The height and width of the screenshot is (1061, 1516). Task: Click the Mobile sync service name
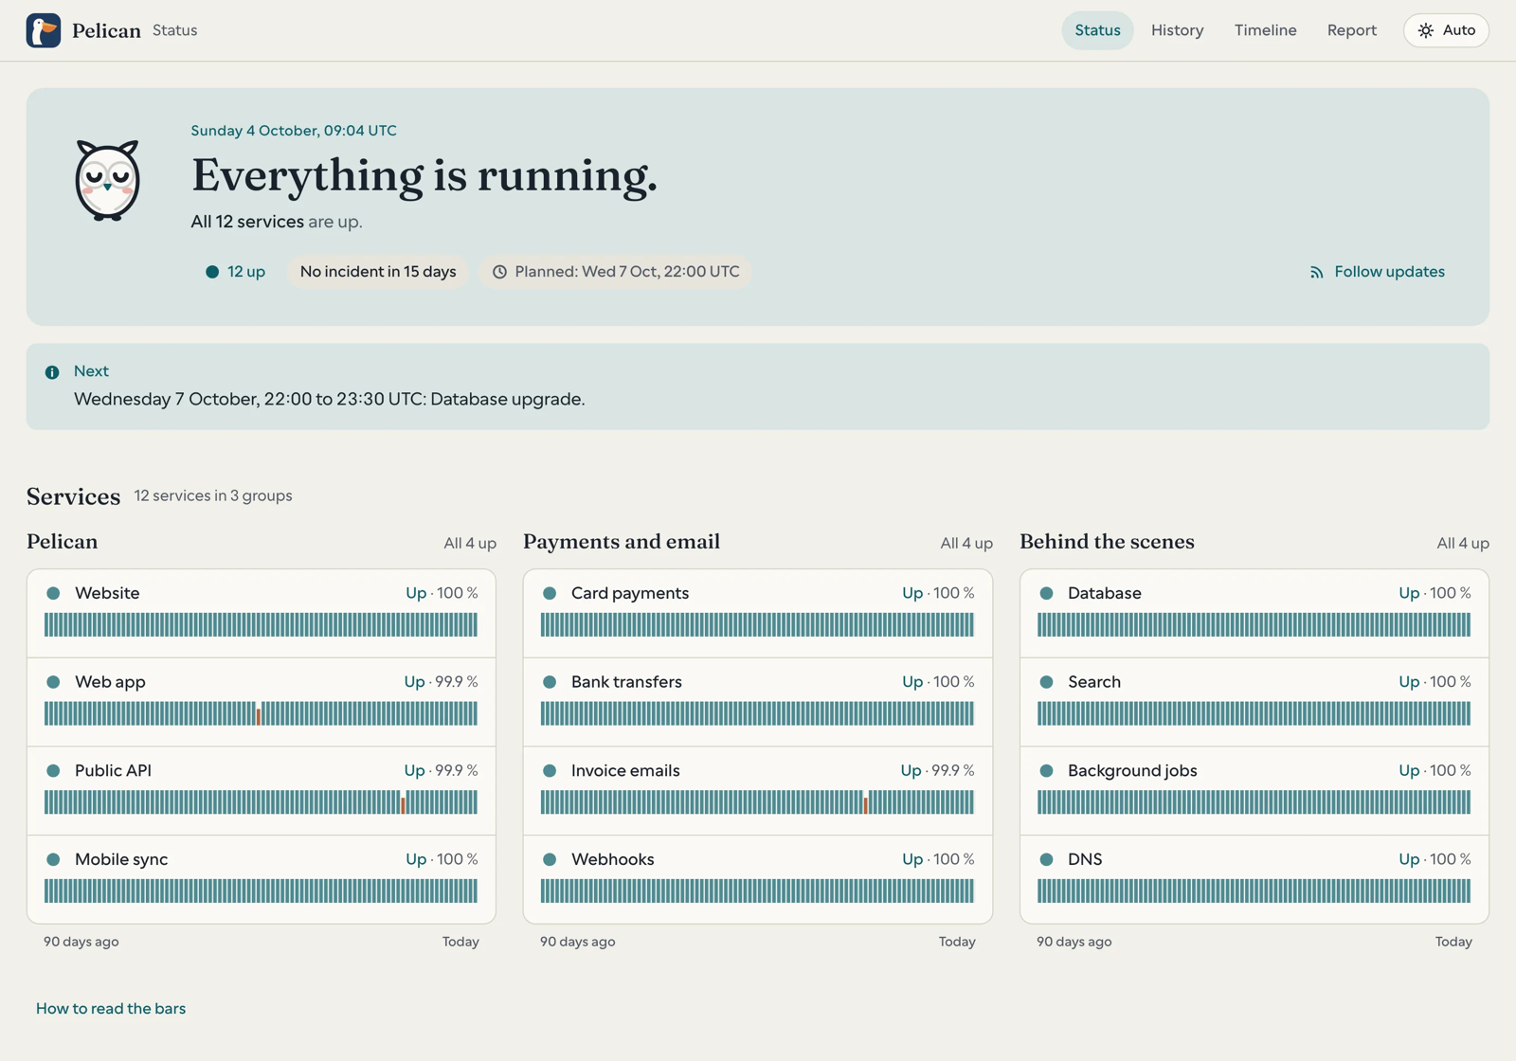click(121, 859)
